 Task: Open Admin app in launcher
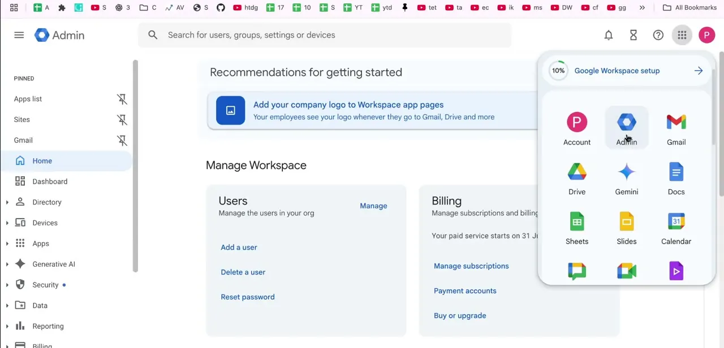pyautogui.click(x=627, y=129)
